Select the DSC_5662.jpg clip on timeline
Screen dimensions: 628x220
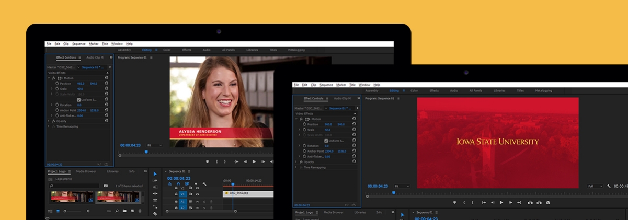248,193
